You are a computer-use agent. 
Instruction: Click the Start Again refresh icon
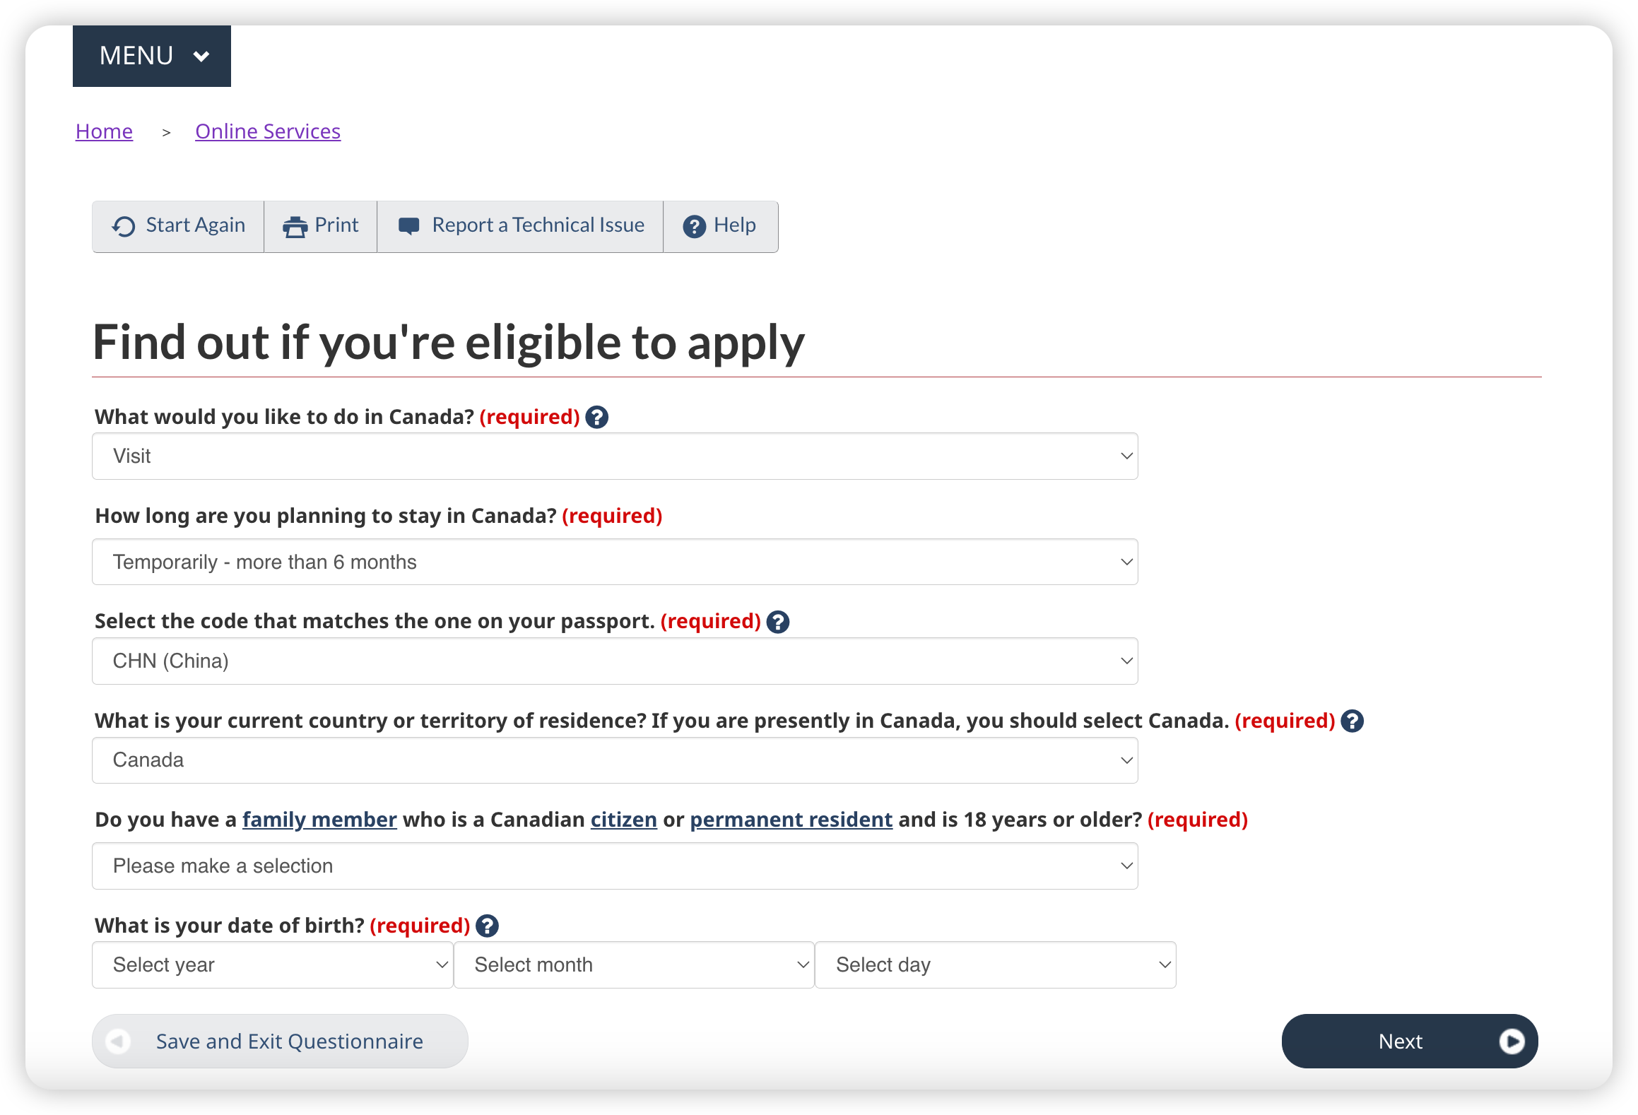pos(124,226)
